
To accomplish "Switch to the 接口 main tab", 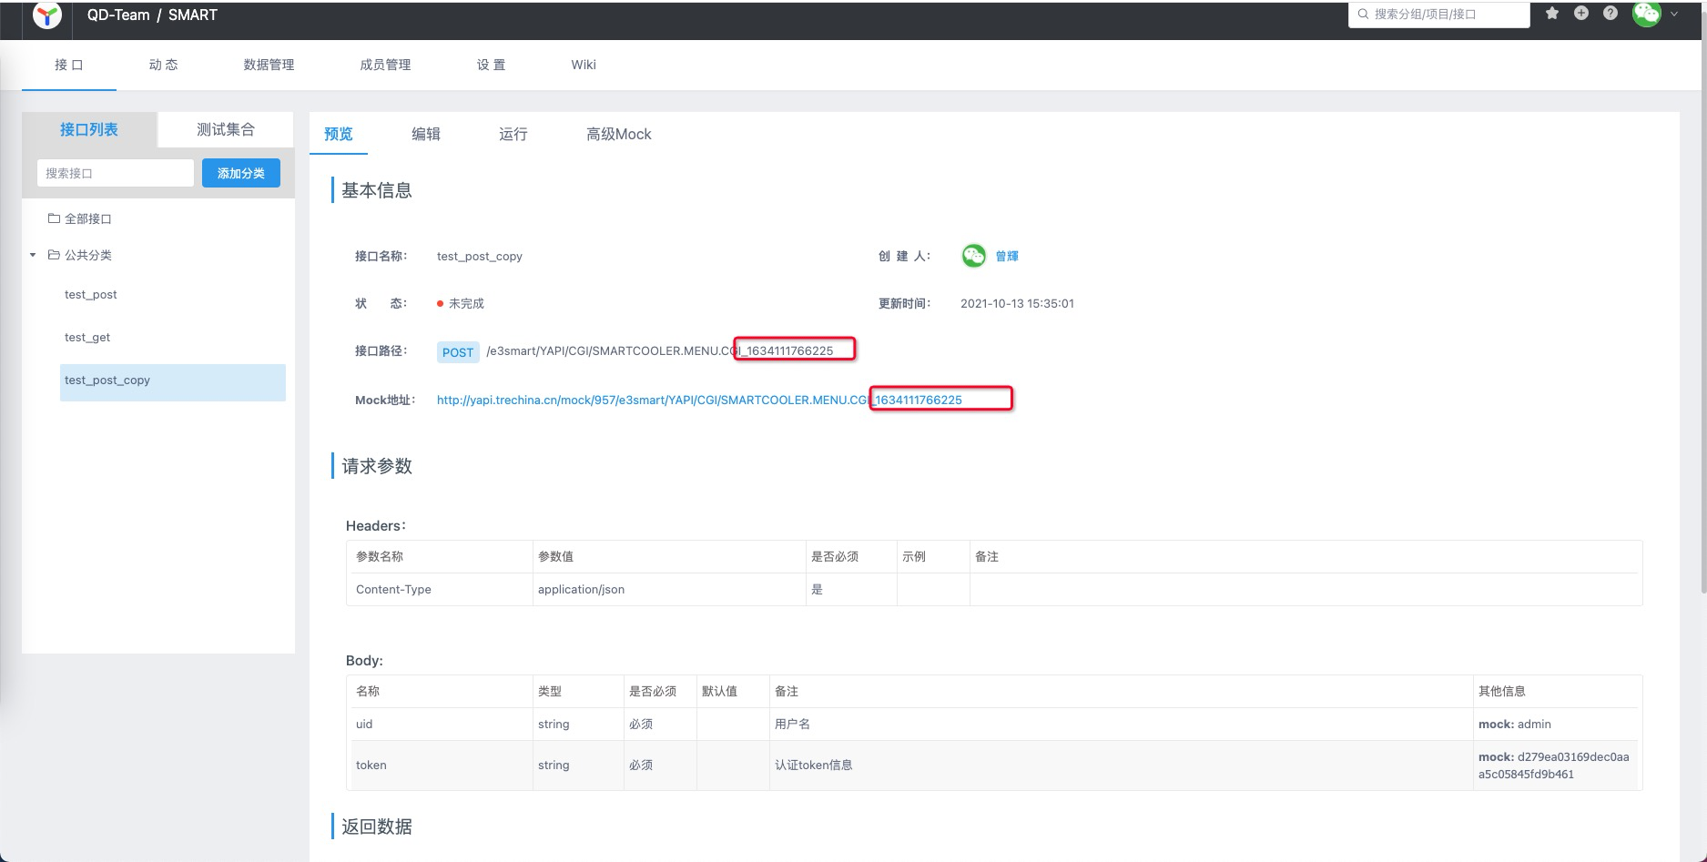I will 69,65.
